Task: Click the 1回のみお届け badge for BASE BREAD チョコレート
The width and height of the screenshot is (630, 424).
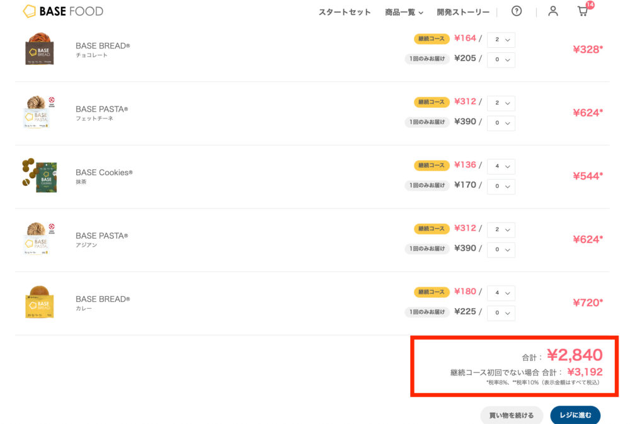Action: 427,59
